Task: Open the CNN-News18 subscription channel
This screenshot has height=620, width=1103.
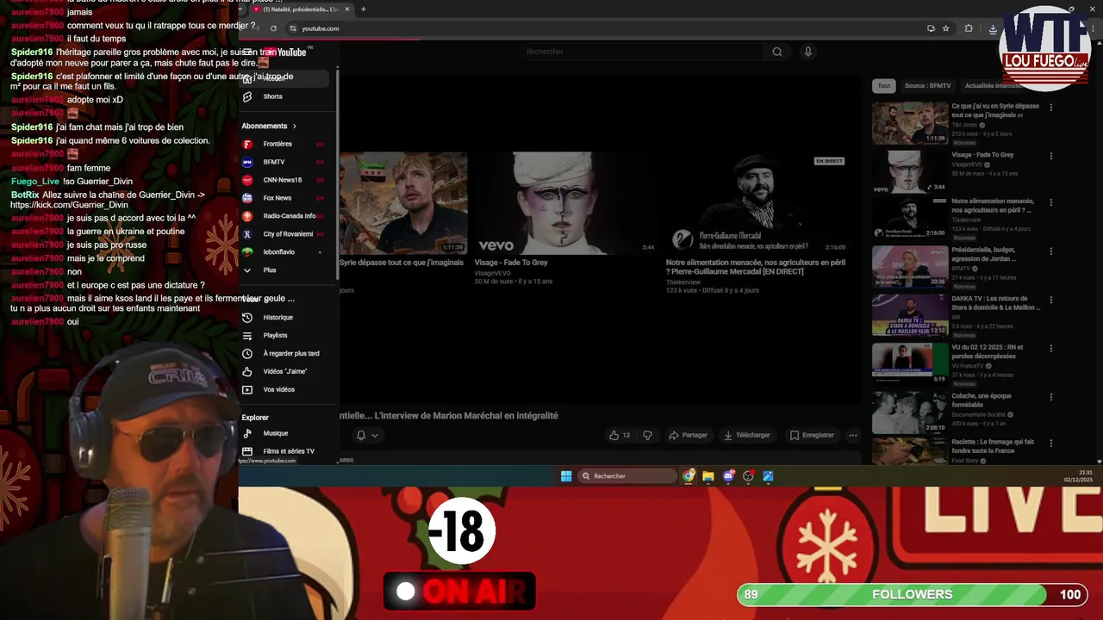Action: point(283,180)
